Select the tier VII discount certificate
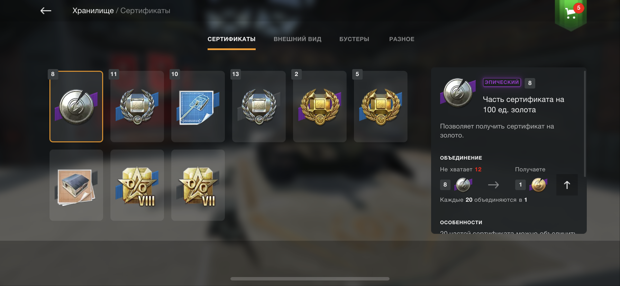Viewport: 620px width, 286px height. coord(198,185)
